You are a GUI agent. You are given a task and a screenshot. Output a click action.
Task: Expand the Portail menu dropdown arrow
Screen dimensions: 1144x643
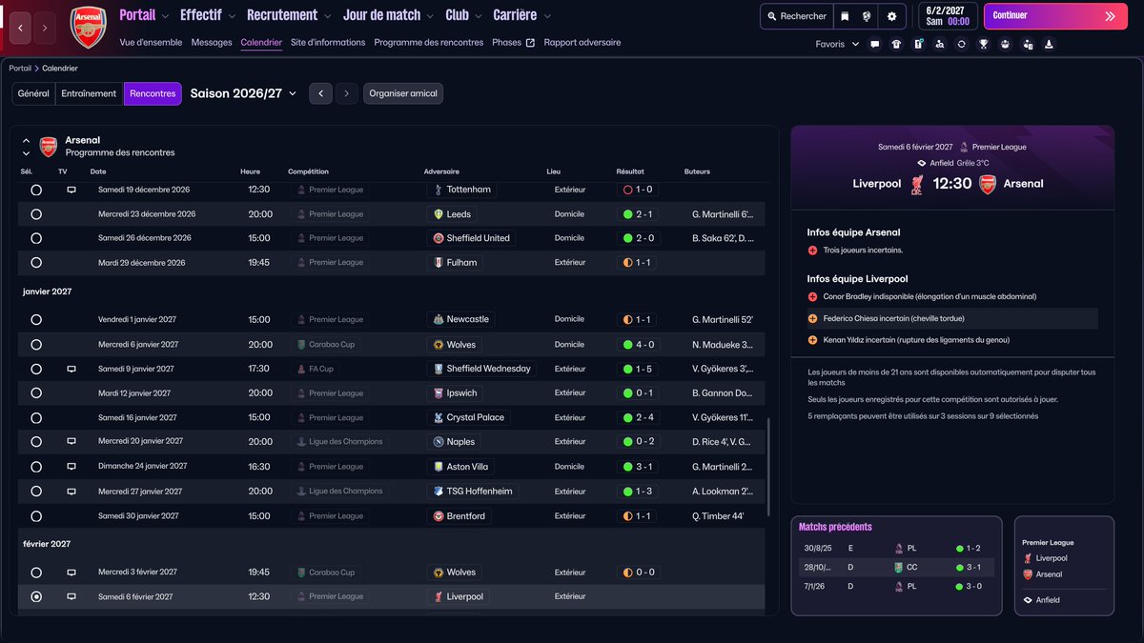tap(166, 16)
